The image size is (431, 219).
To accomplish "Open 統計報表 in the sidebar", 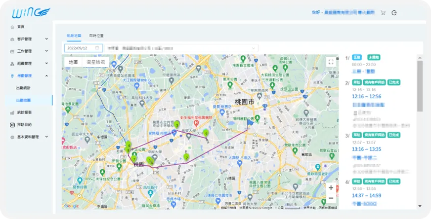I will click(x=24, y=112).
